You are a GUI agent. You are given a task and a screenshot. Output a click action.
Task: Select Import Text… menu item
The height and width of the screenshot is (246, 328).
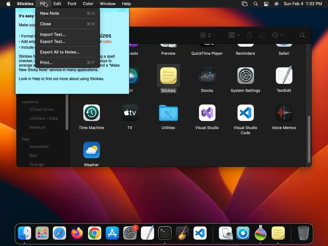[x=67, y=34]
